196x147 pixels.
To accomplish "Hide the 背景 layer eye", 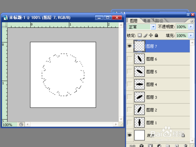I will [129, 135].
